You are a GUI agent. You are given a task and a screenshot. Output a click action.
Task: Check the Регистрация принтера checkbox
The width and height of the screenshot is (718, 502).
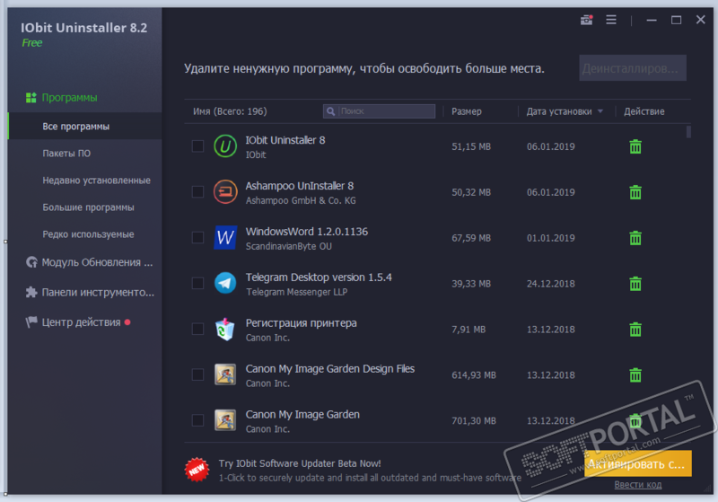pos(197,329)
